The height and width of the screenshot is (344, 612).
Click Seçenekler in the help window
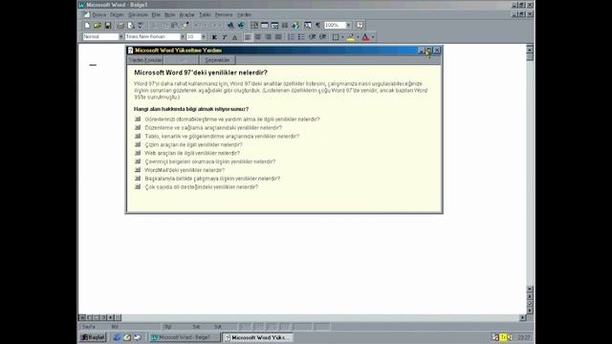pyautogui.click(x=217, y=60)
